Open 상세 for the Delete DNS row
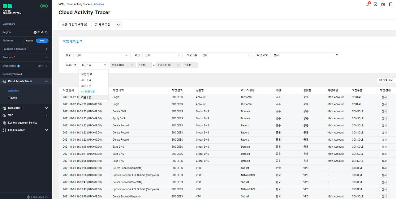Screen dimensions: 396x199 click(x=384, y=111)
